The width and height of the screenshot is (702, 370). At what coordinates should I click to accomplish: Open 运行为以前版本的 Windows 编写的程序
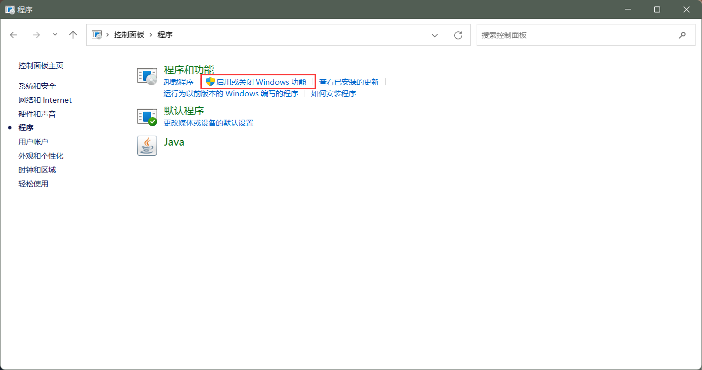click(231, 94)
